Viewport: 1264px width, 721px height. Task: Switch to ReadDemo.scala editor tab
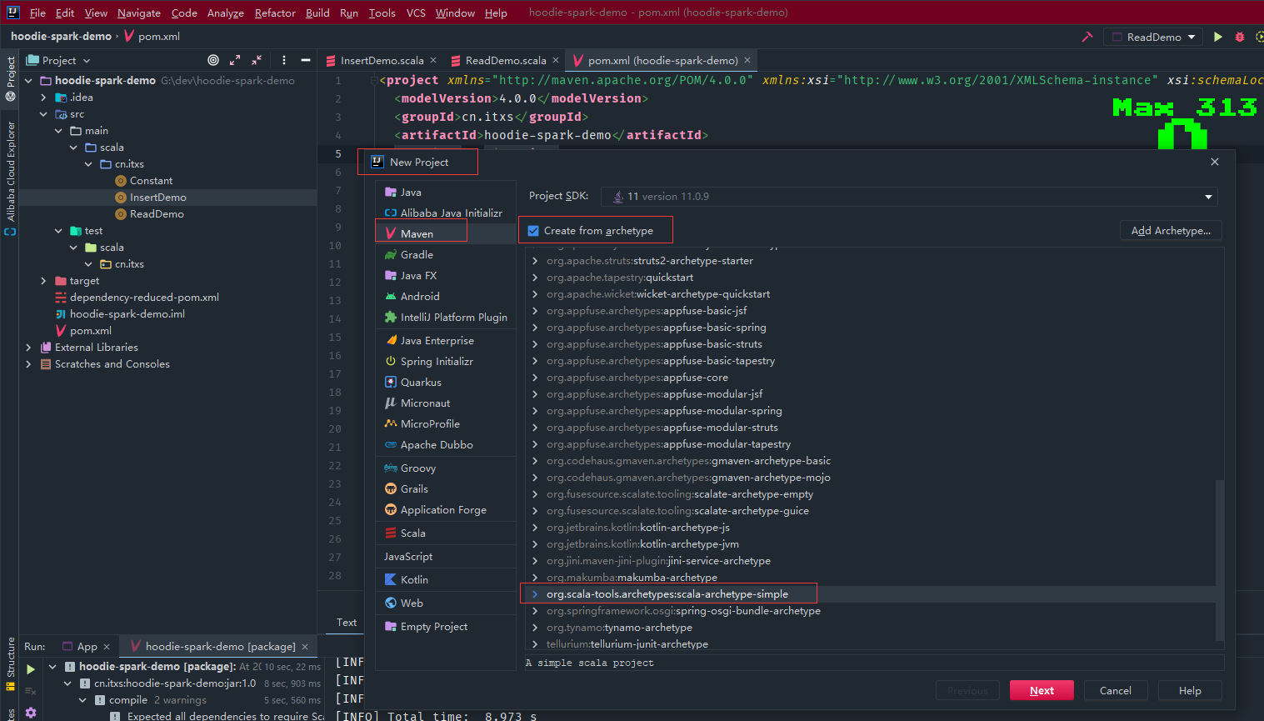click(x=506, y=60)
